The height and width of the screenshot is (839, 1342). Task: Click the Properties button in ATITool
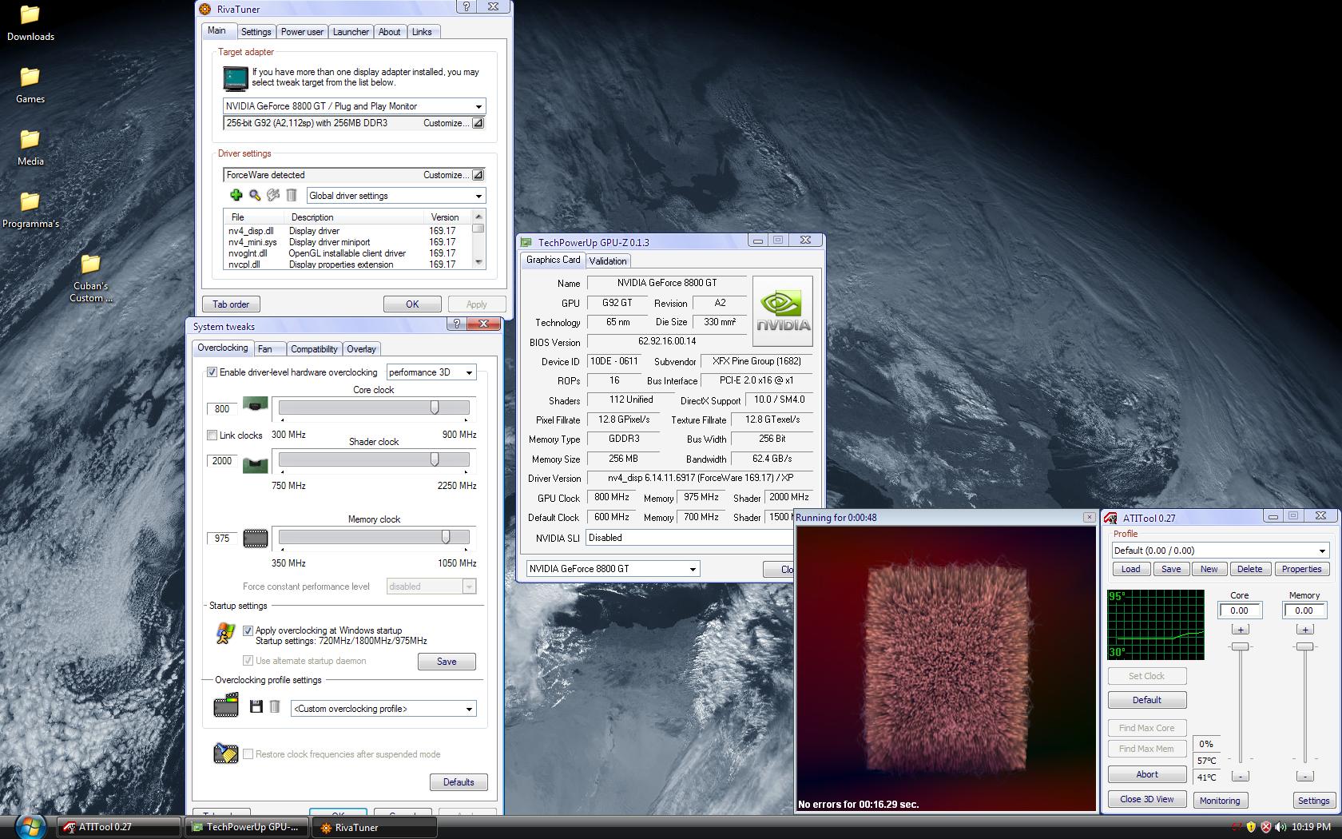[x=1302, y=569]
